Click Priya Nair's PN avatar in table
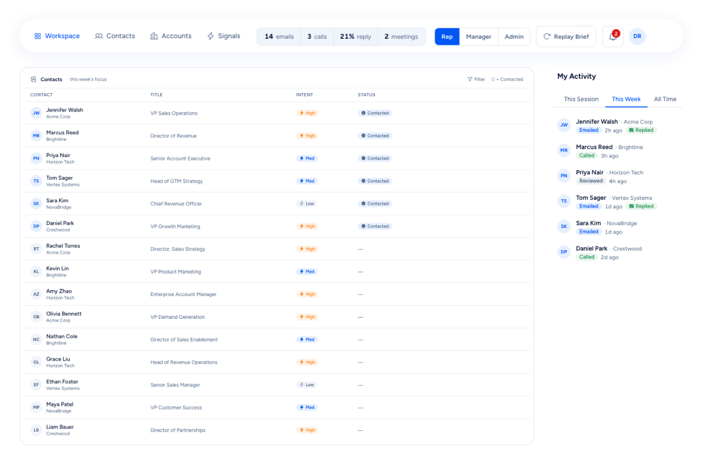The image size is (702, 465). (36, 158)
